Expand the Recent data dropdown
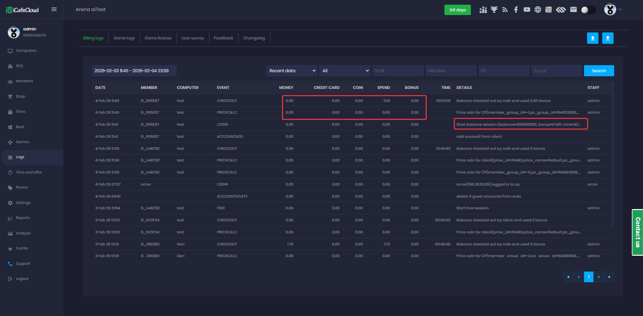The width and height of the screenshot is (643, 316). tap(292, 71)
